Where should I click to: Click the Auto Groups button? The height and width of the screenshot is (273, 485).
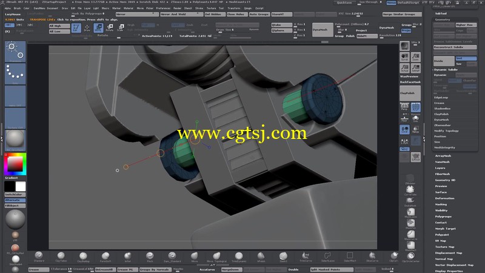point(259,14)
